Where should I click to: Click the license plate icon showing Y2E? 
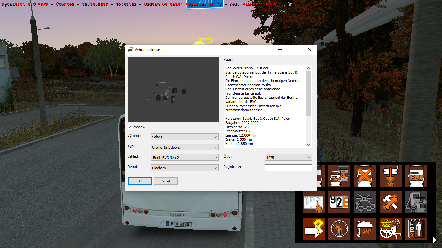click(339, 202)
